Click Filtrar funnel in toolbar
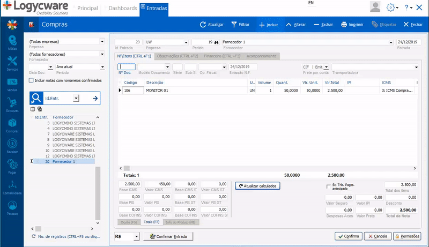 click(x=234, y=25)
